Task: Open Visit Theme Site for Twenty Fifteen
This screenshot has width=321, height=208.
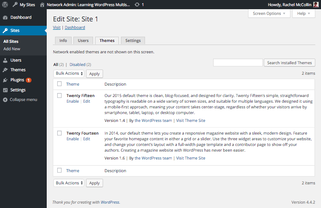Action: [x=190, y=121]
